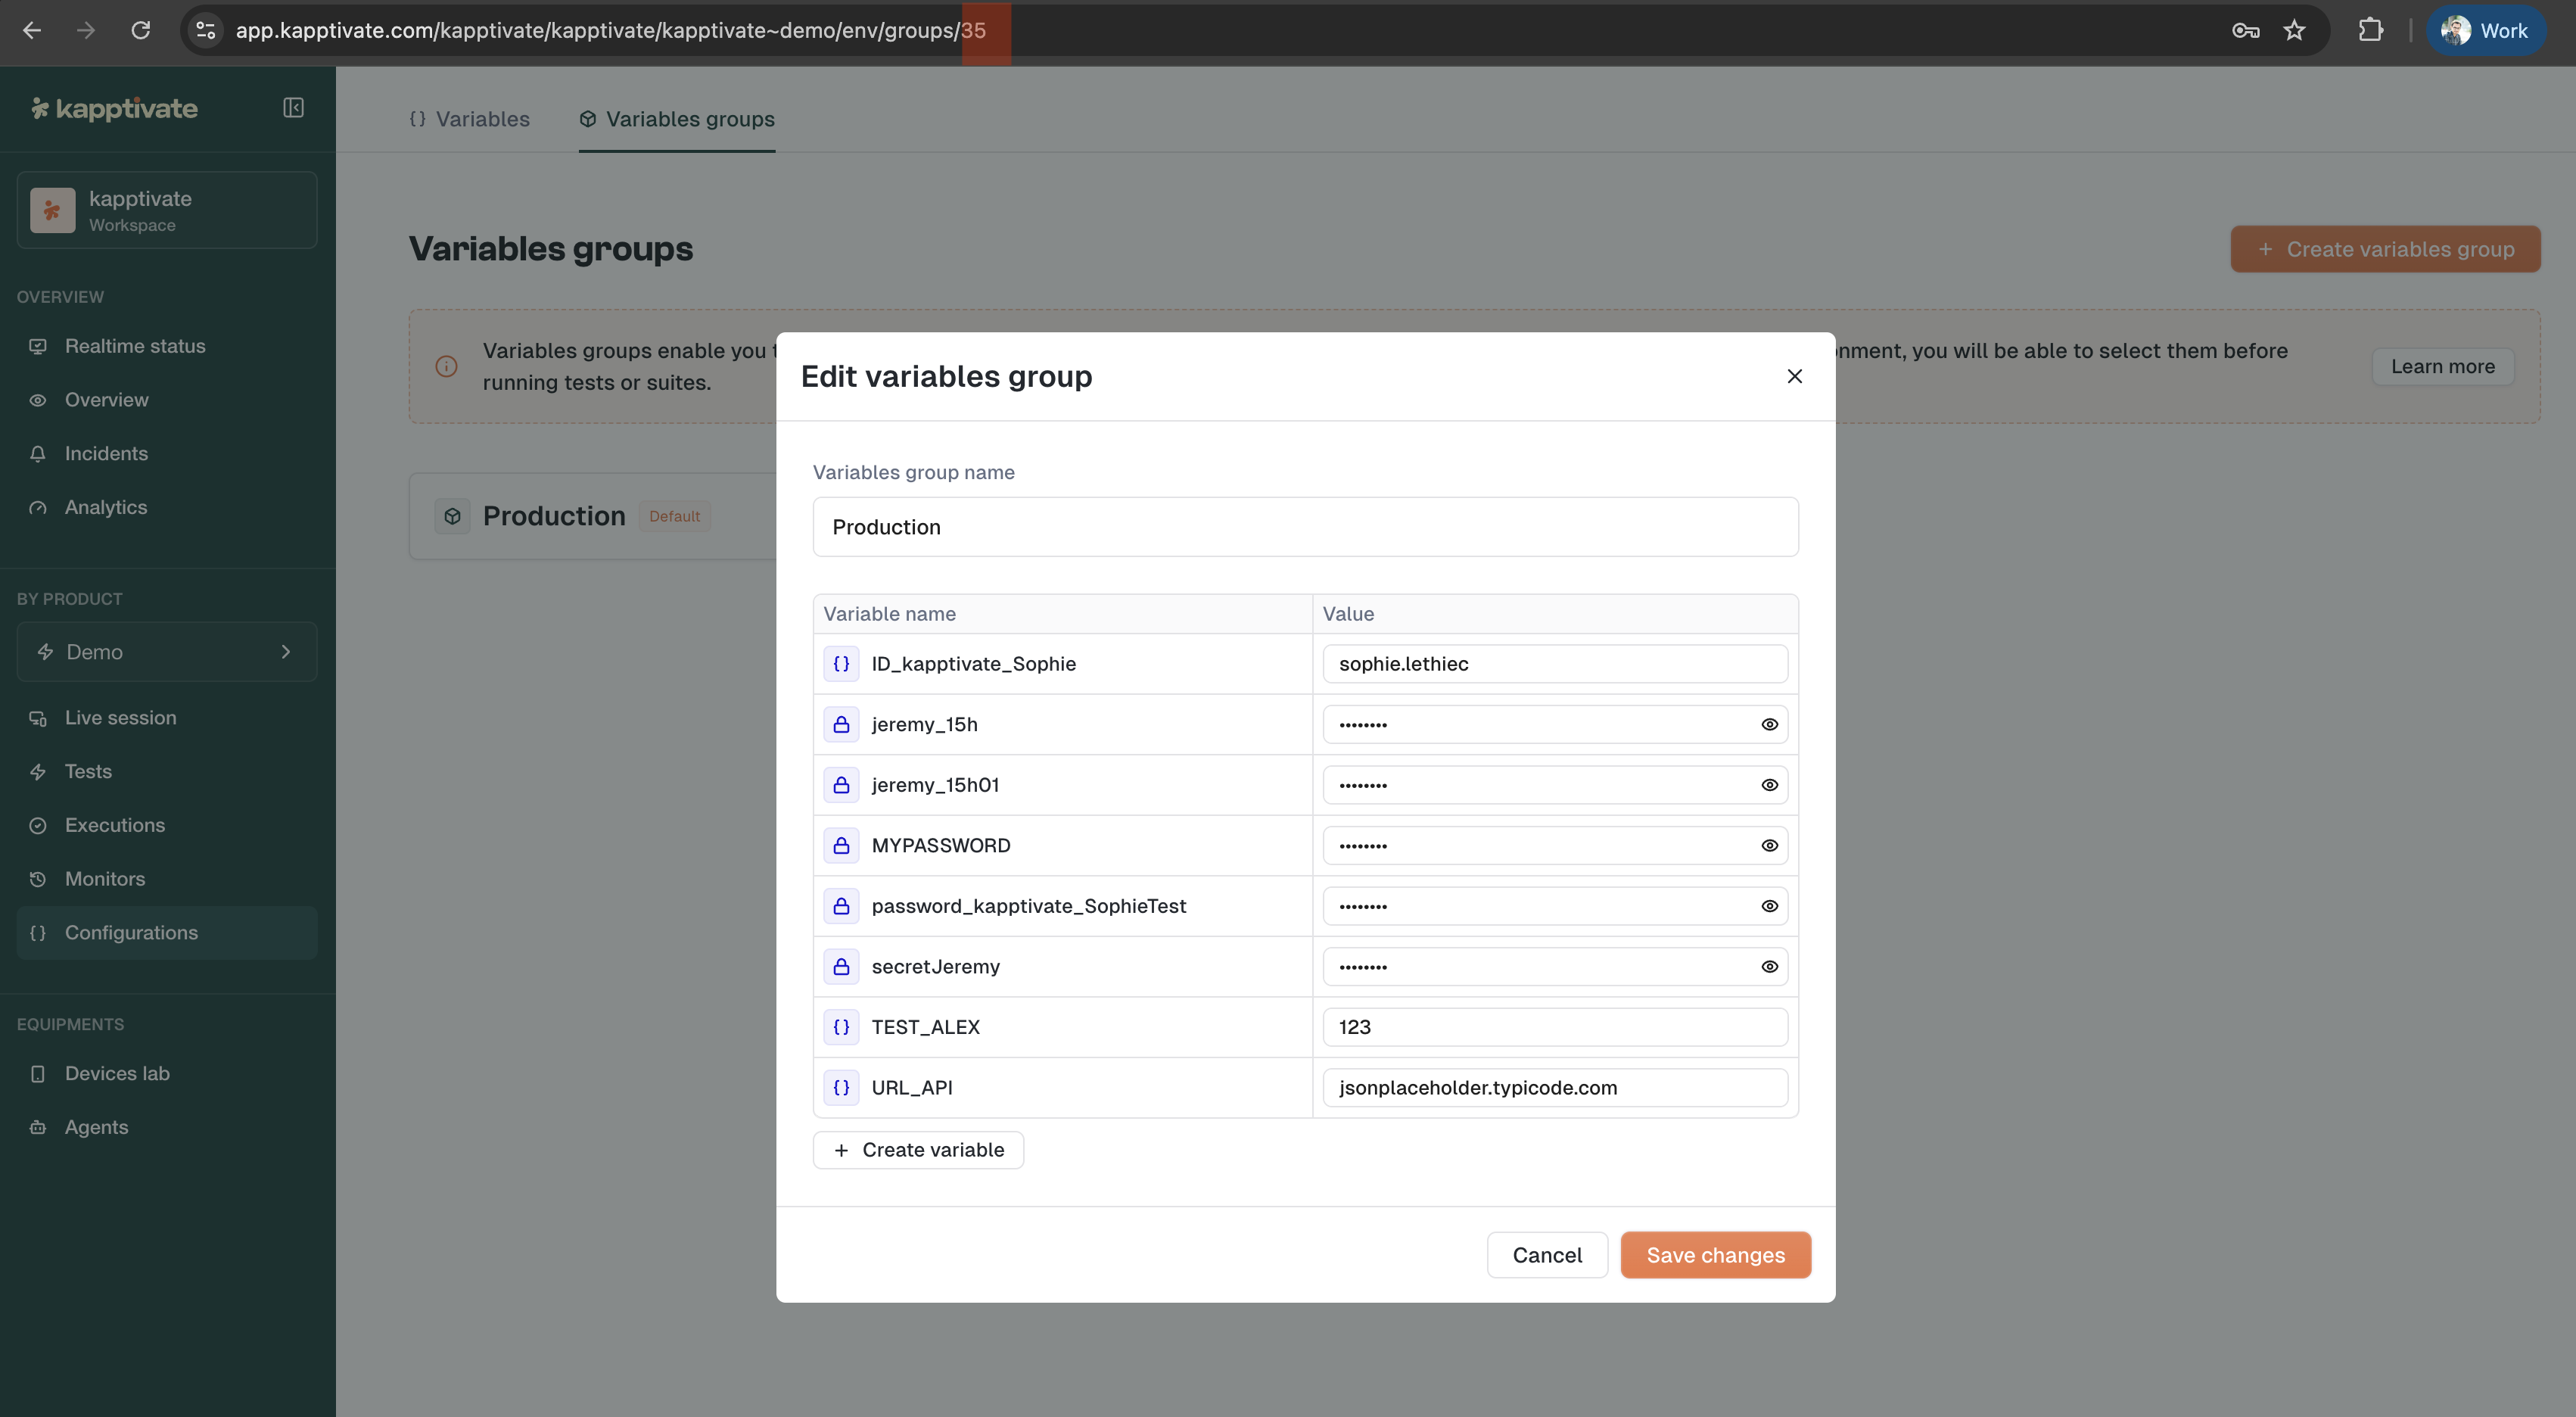Viewport: 2576px width, 1417px height.
Task: Open Devices lab under Equipments
Action: pos(117,1073)
